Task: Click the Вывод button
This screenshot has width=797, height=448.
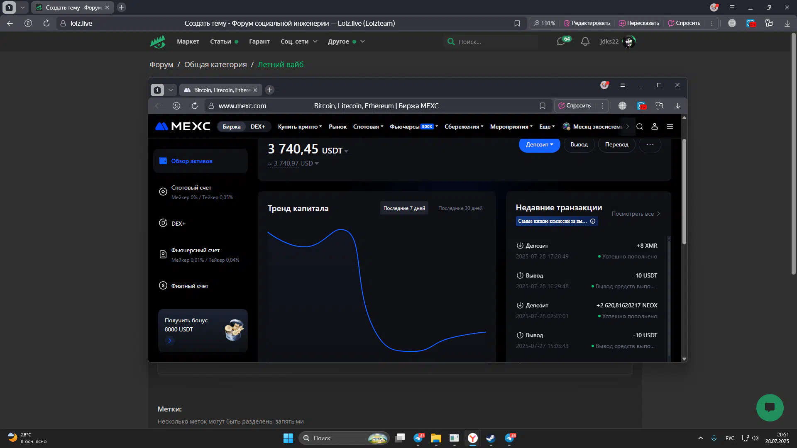Action: point(579,145)
